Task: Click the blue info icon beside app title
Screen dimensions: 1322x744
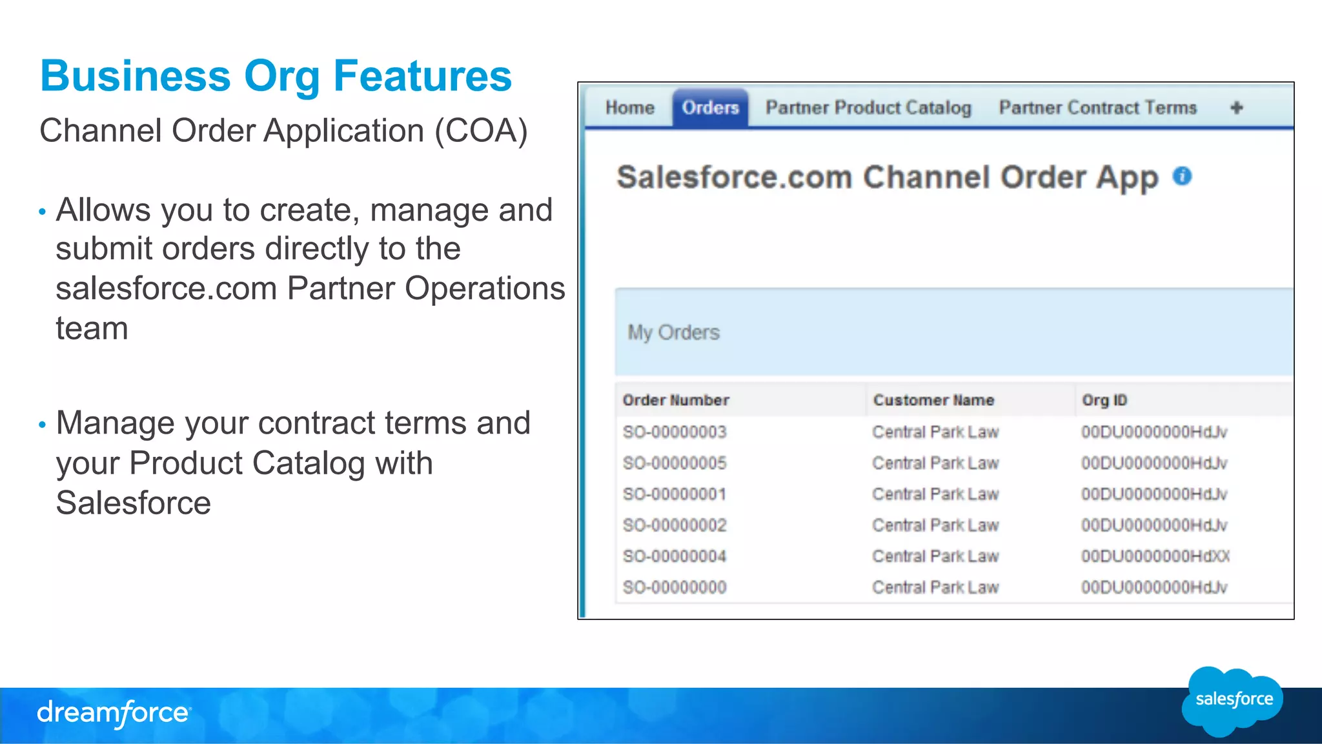Action: click(1182, 176)
